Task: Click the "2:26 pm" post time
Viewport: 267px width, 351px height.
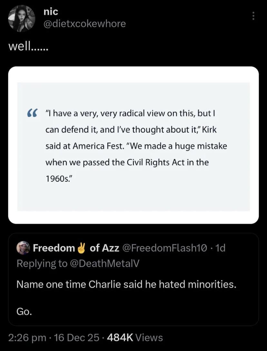Action: pyautogui.click(x=27, y=338)
